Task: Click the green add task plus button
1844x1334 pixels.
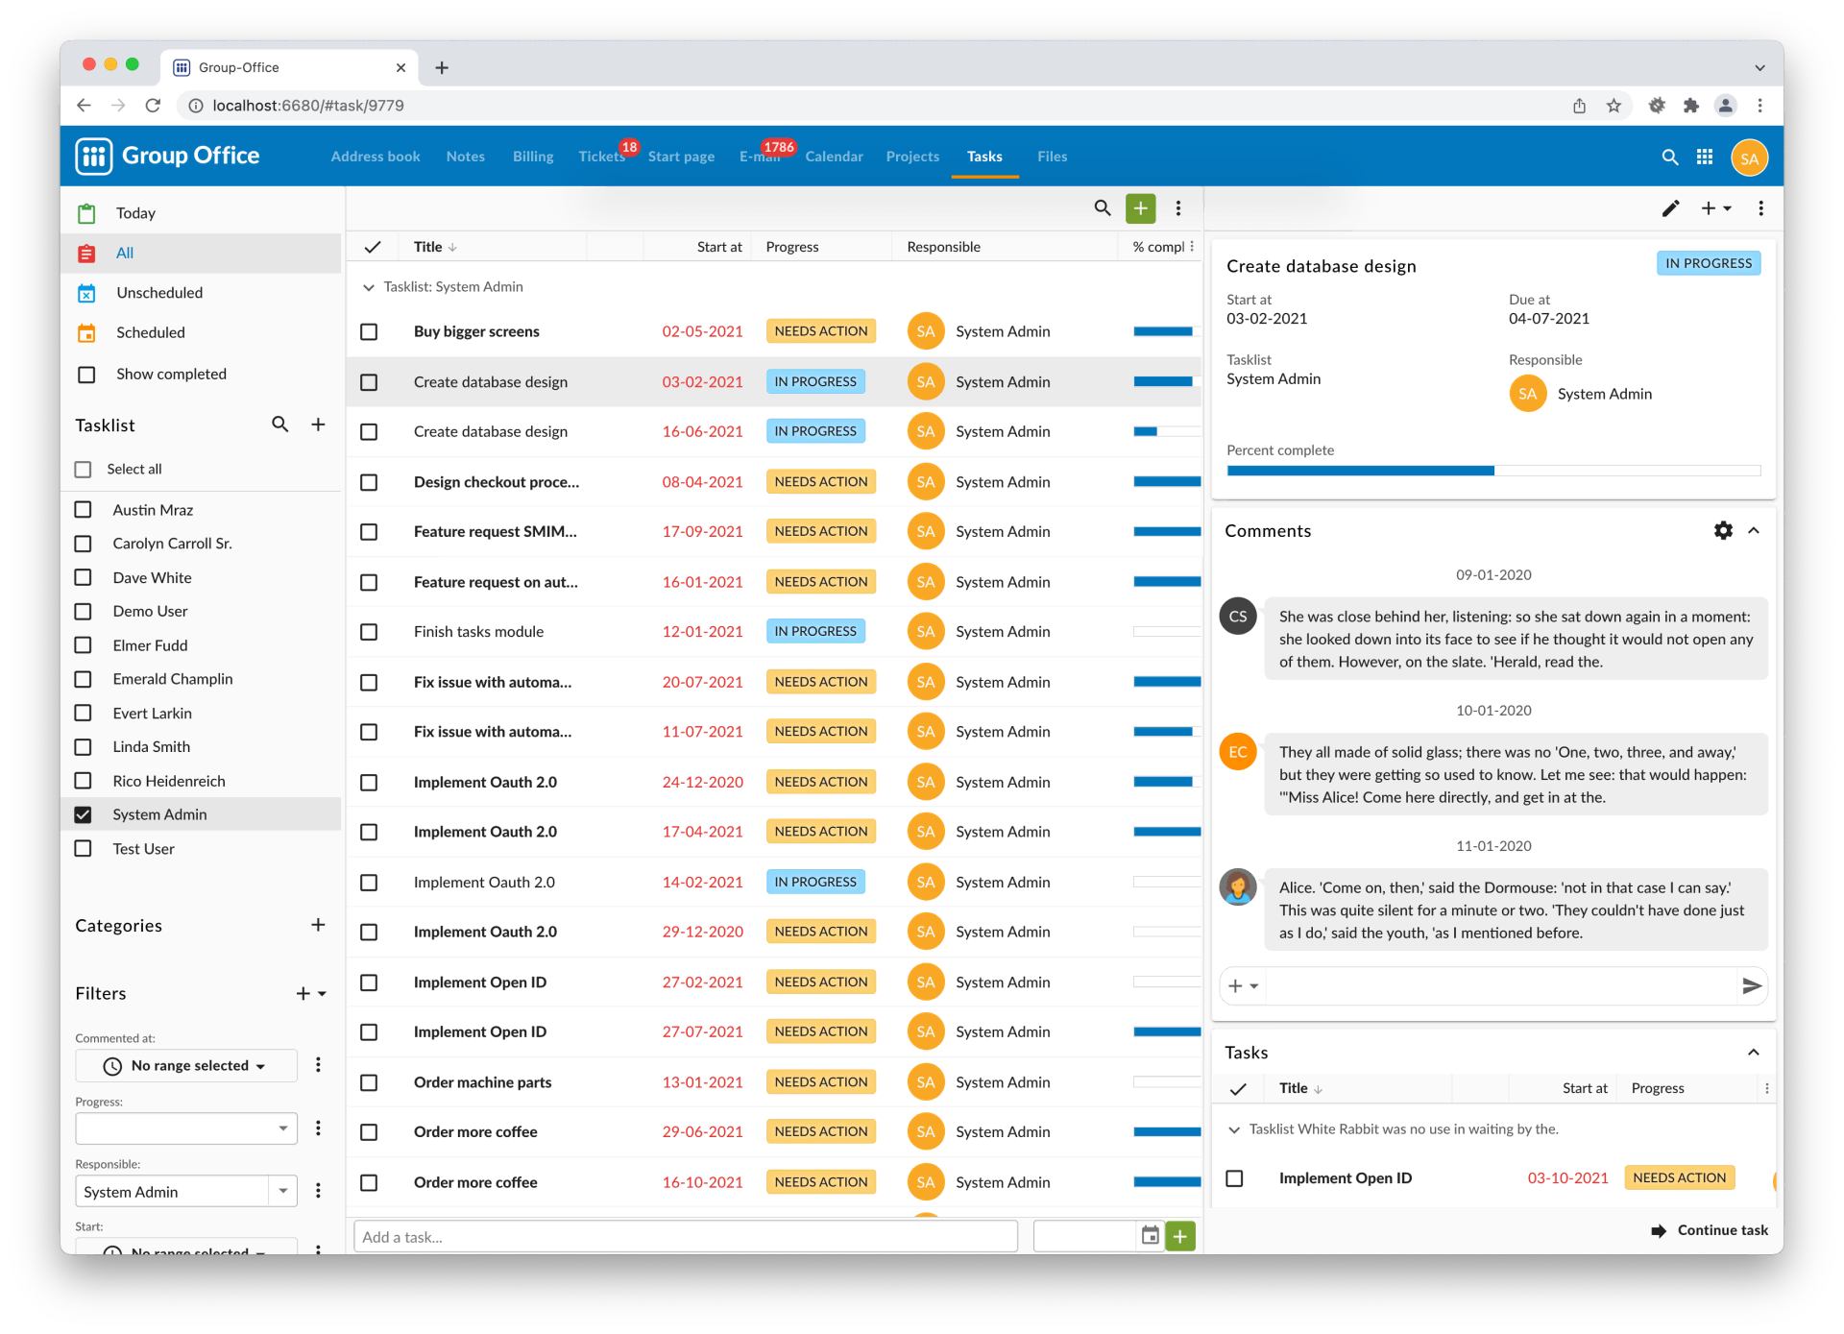Action: coord(1140,208)
